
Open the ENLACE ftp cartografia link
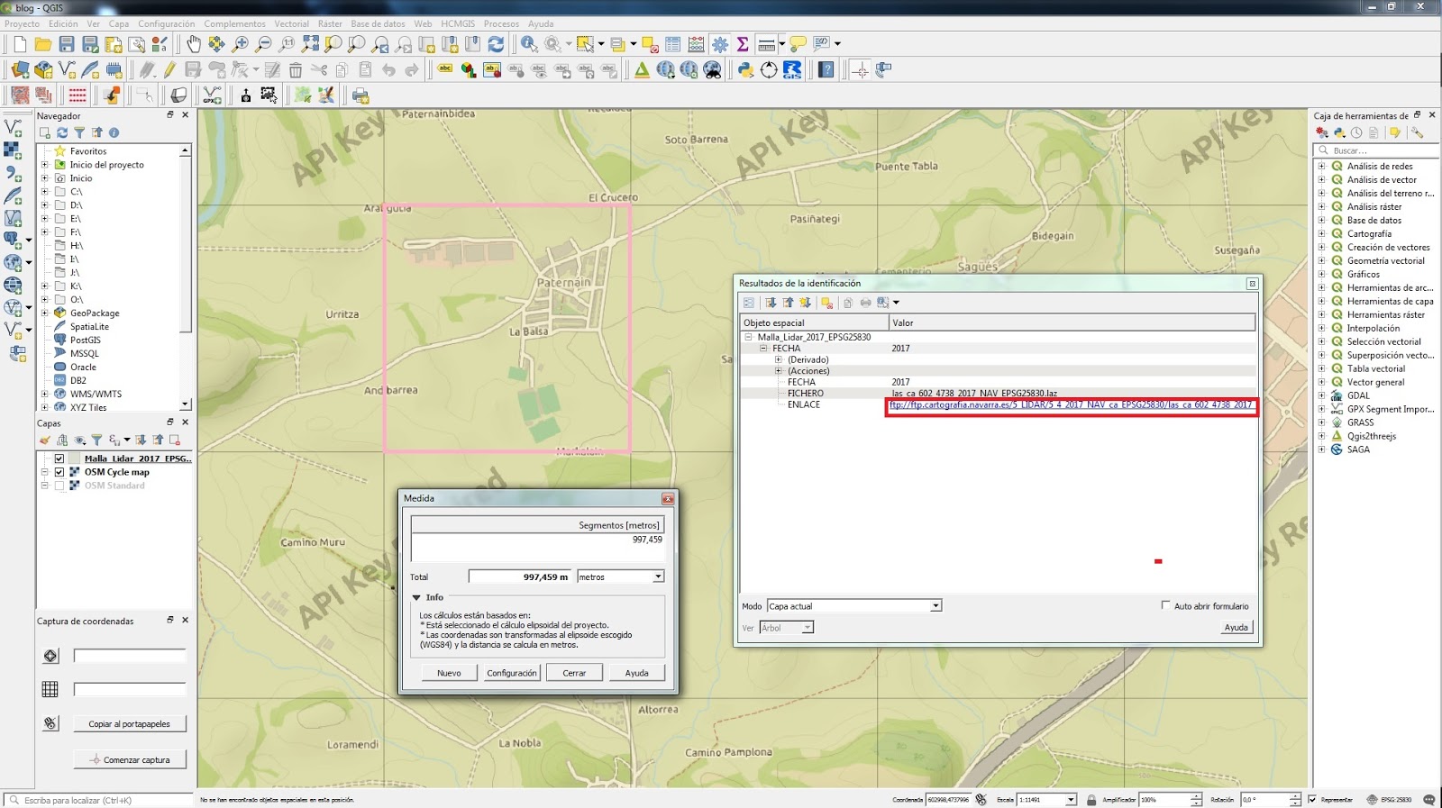pyautogui.click(x=1071, y=404)
